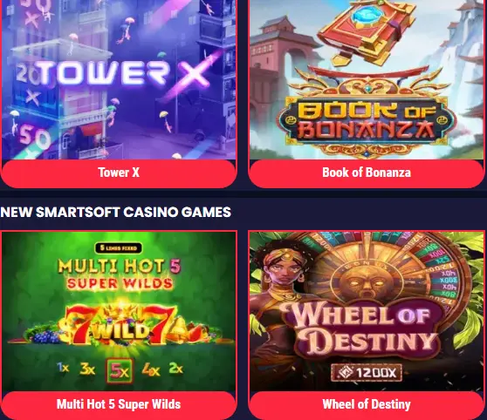Viewport: 487px width, 420px height.
Task: Click the 5x multiplier box on Multi Hot
Action: tap(120, 370)
